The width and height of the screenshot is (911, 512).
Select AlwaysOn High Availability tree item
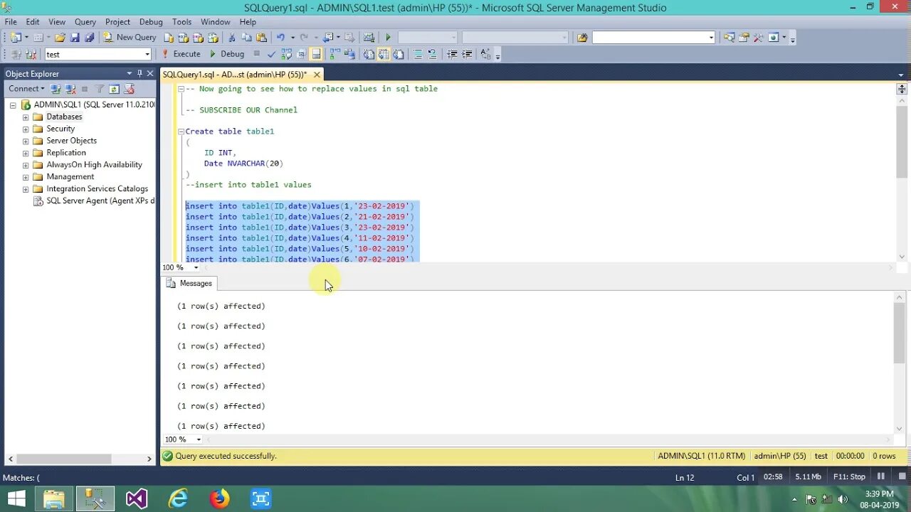[x=94, y=164]
